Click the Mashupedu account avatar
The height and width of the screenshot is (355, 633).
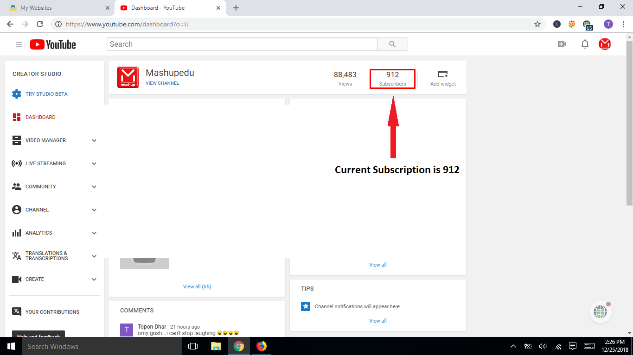click(x=605, y=44)
